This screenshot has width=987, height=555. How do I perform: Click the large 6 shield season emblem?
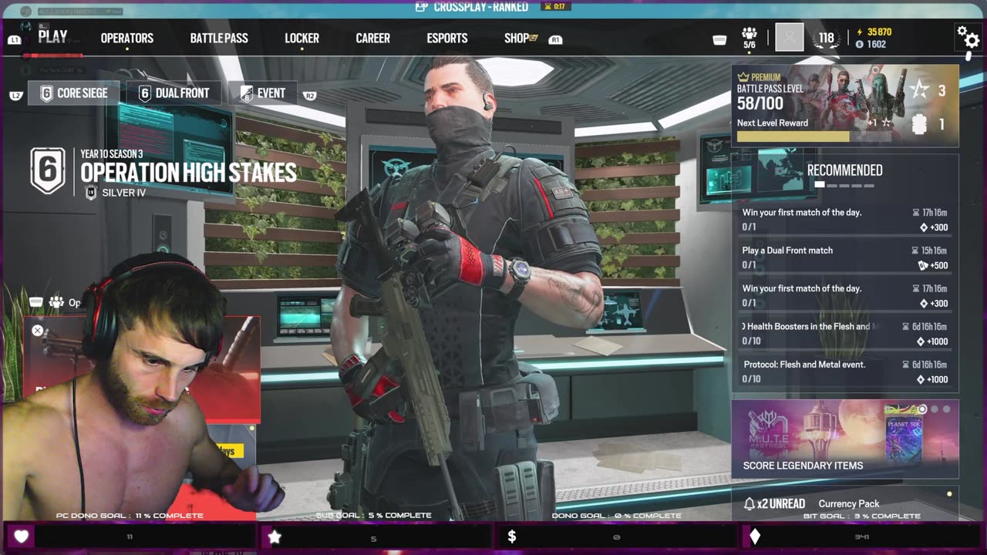[x=48, y=170]
